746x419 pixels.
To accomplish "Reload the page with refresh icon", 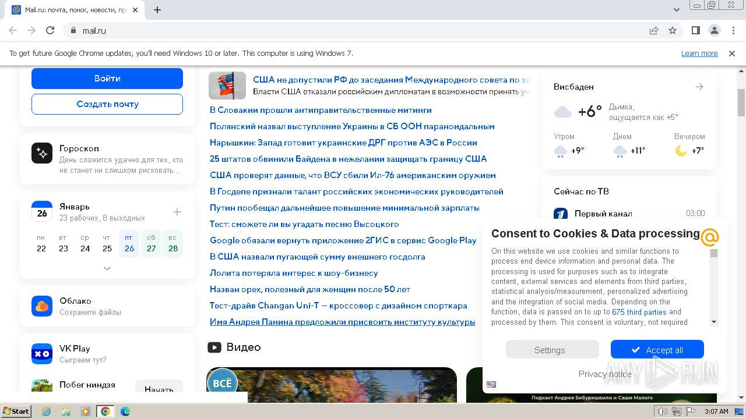I will point(50,30).
